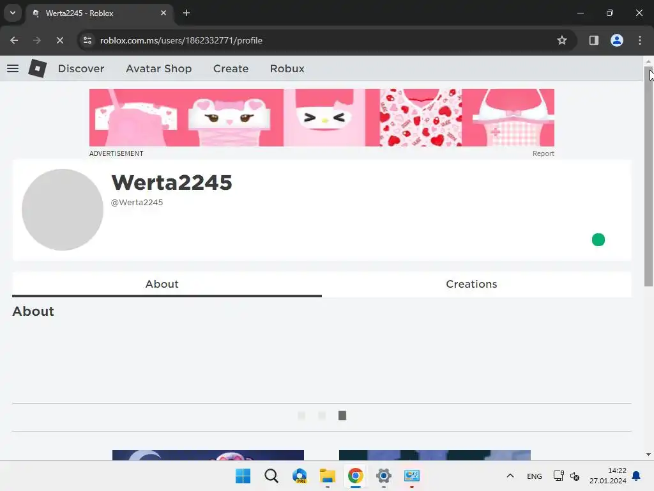
Task: Open the Chrome three-dot menu
Action: click(640, 40)
